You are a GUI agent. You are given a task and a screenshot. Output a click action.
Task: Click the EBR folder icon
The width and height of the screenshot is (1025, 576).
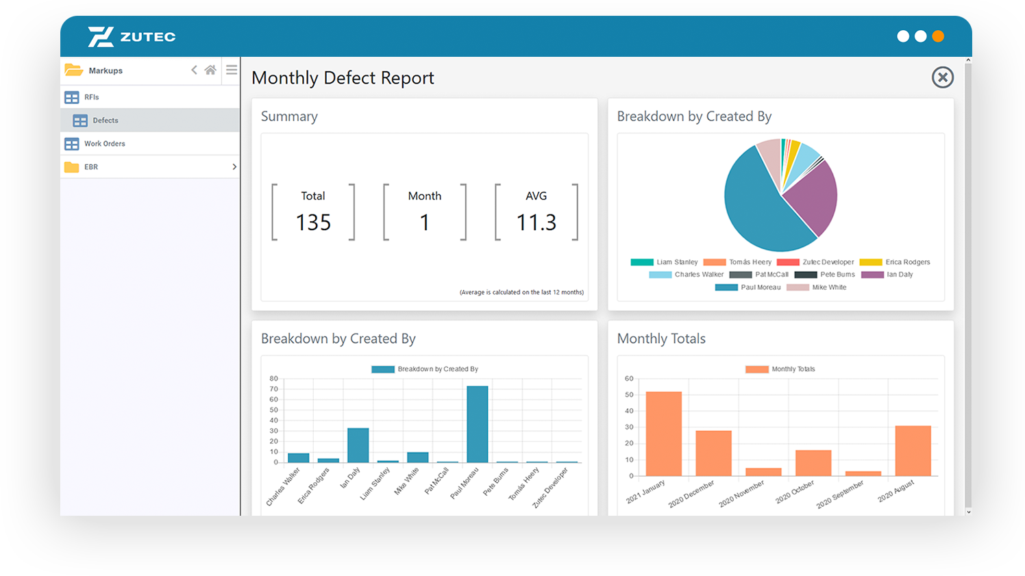click(x=71, y=167)
